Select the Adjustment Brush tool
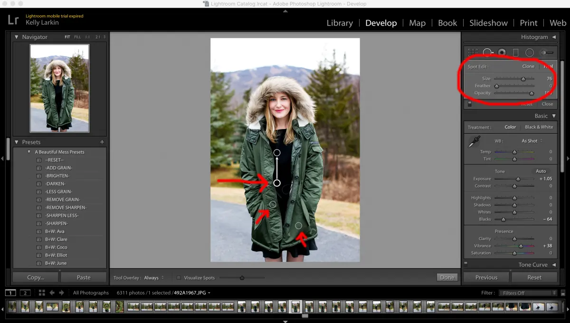 (x=547, y=52)
